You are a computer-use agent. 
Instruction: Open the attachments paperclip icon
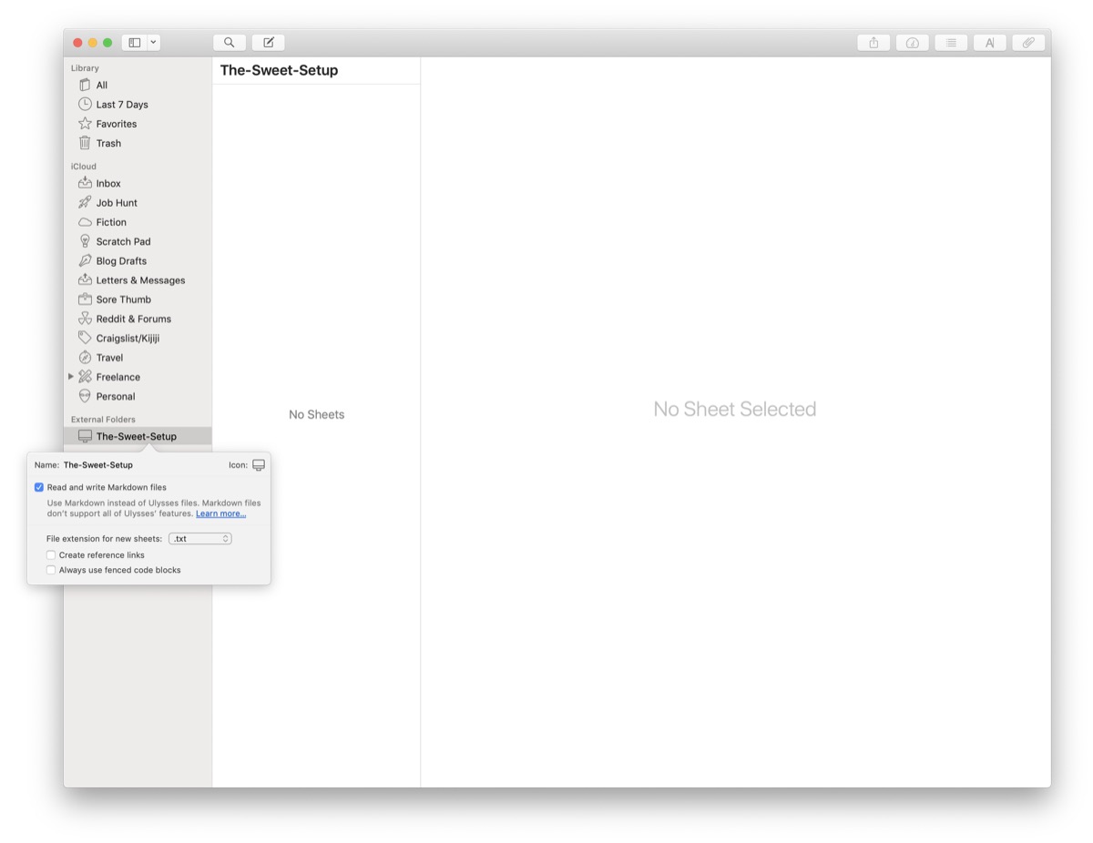[x=1028, y=43]
